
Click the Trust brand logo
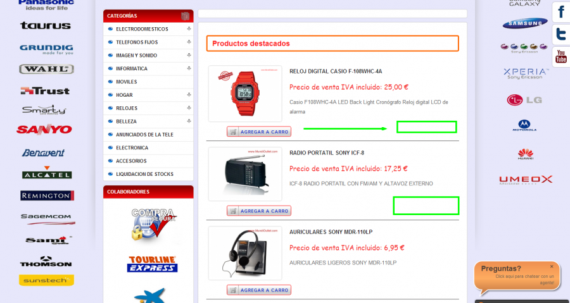tap(45, 90)
